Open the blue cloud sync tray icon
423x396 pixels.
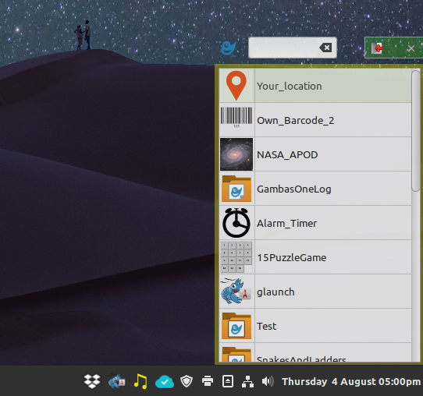(x=165, y=381)
